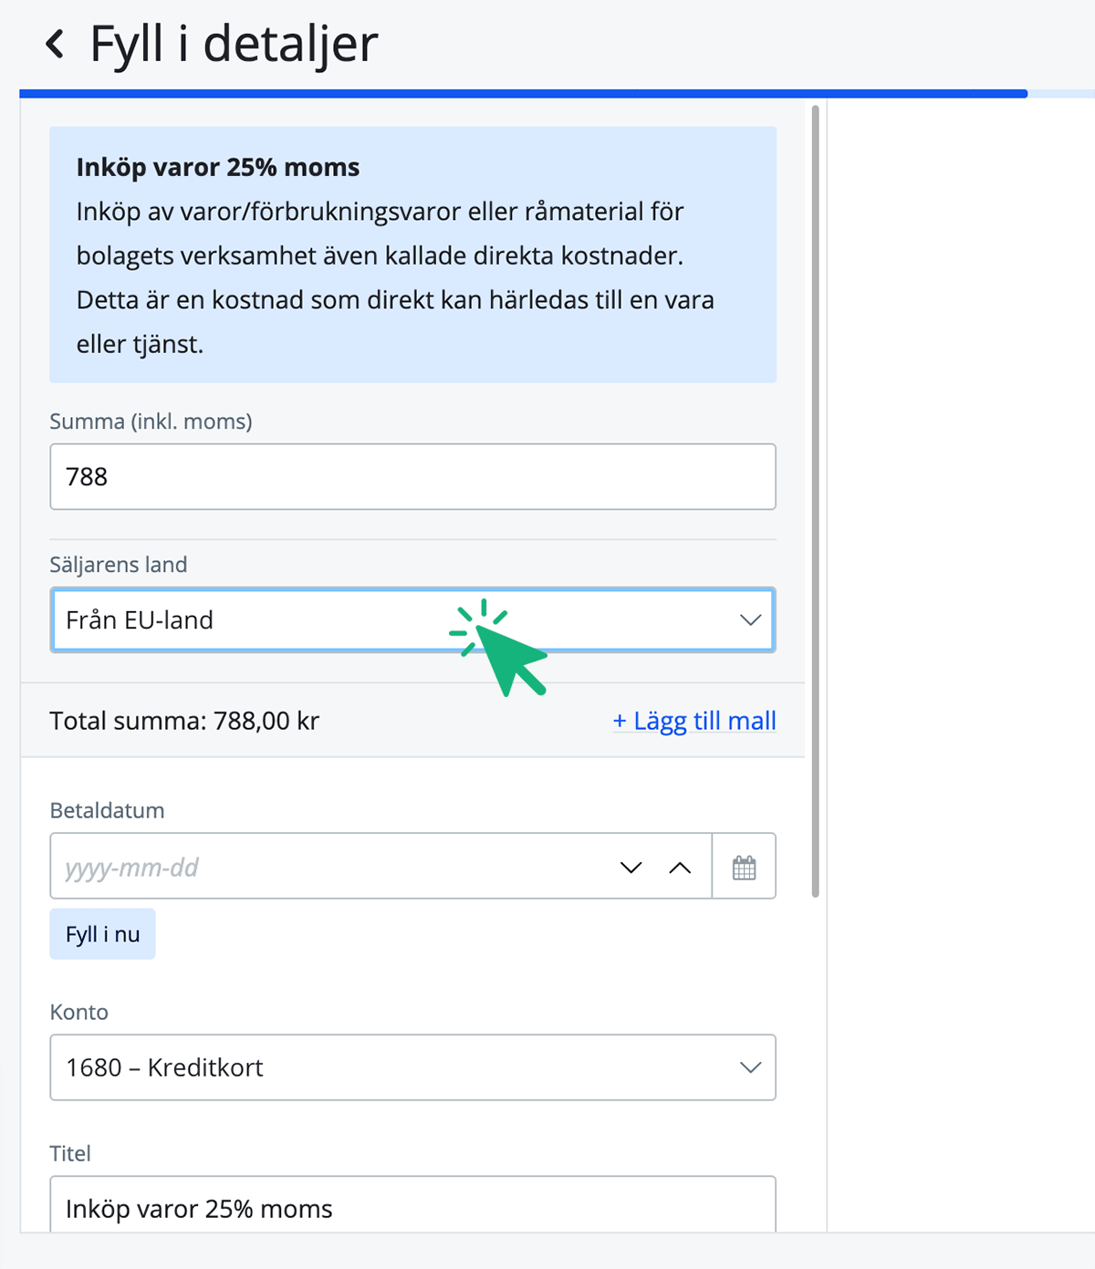Click the Inköp varor 25% moms info heading
The width and height of the screenshot is (1095, 1269).
218,168
